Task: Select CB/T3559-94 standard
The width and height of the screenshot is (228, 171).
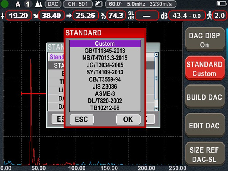Action: [105, 79]
